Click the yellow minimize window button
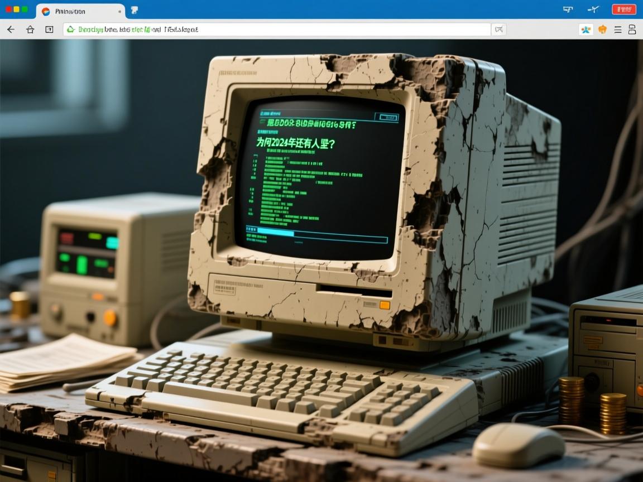Image resolution: width=643 pixels, height=482 pixels. point(17,9)
